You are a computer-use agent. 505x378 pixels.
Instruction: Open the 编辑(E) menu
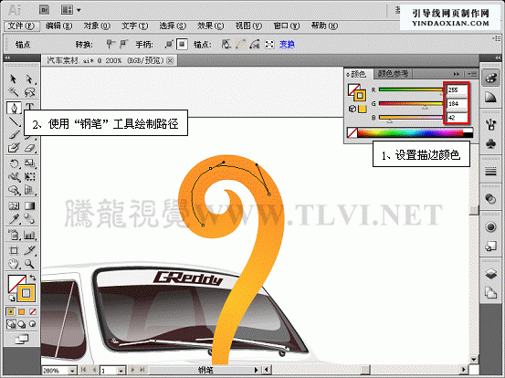click(58, 26)
